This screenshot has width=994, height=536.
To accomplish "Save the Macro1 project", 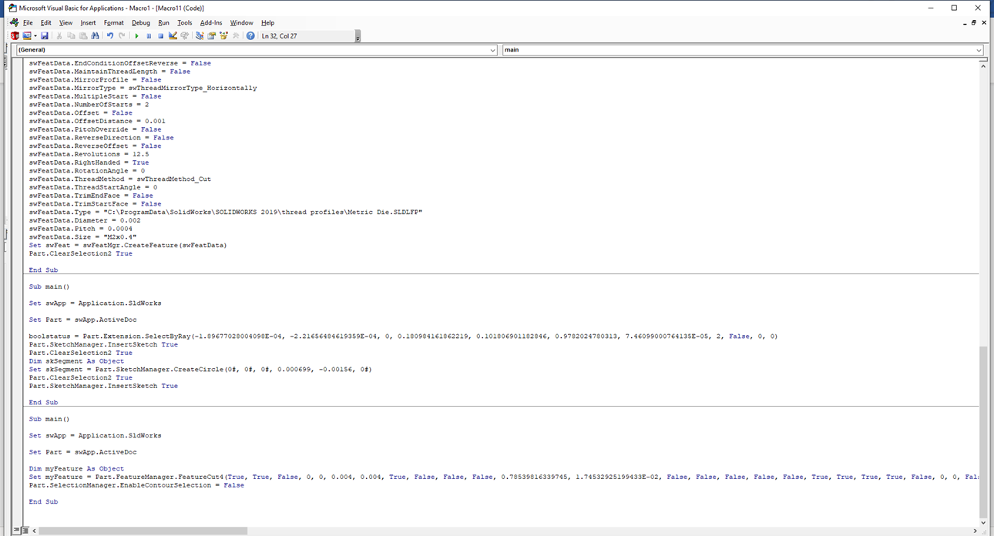I will pyautogui.click(x=43, y=35).
